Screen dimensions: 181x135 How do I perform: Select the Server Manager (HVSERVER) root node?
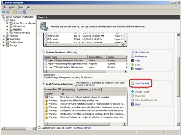coord(20,17)
